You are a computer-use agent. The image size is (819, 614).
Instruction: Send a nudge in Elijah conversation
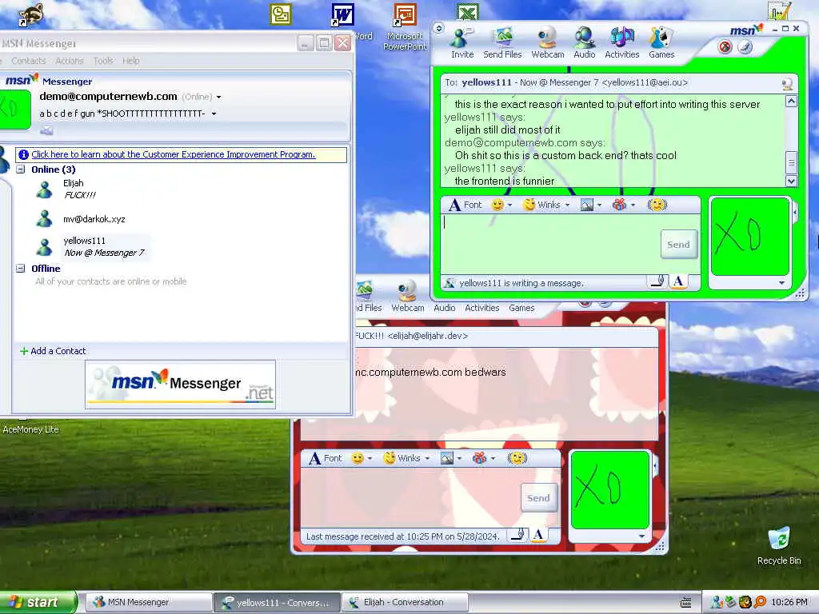517,458
